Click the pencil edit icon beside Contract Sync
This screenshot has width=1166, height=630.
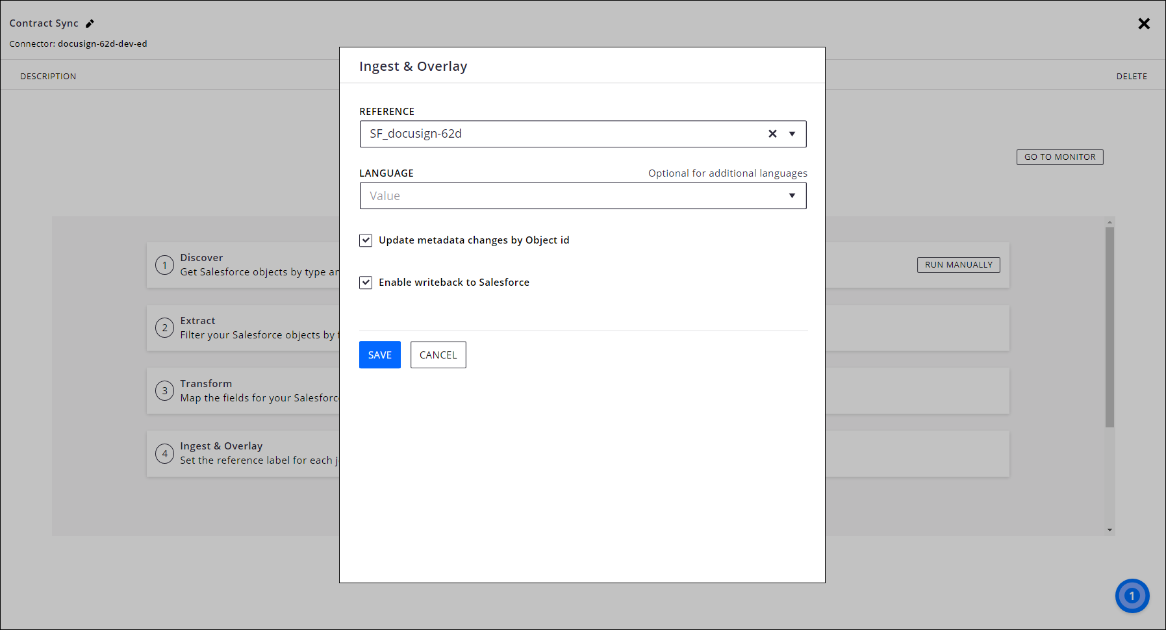click(90, 23)
